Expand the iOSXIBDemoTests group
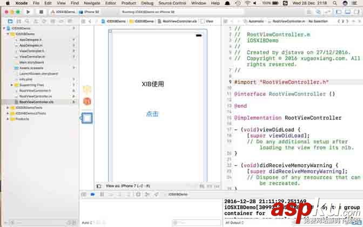Viewport: 363px width, 227px height. point(8,108)
